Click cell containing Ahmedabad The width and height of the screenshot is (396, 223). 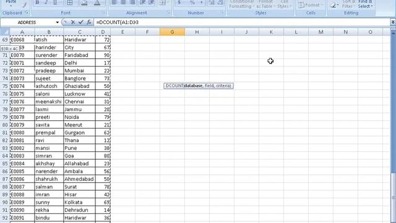tap(79, 179)
